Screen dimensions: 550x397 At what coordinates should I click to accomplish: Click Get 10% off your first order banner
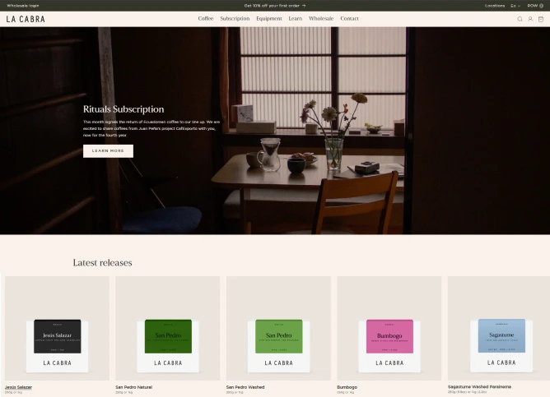275,6
